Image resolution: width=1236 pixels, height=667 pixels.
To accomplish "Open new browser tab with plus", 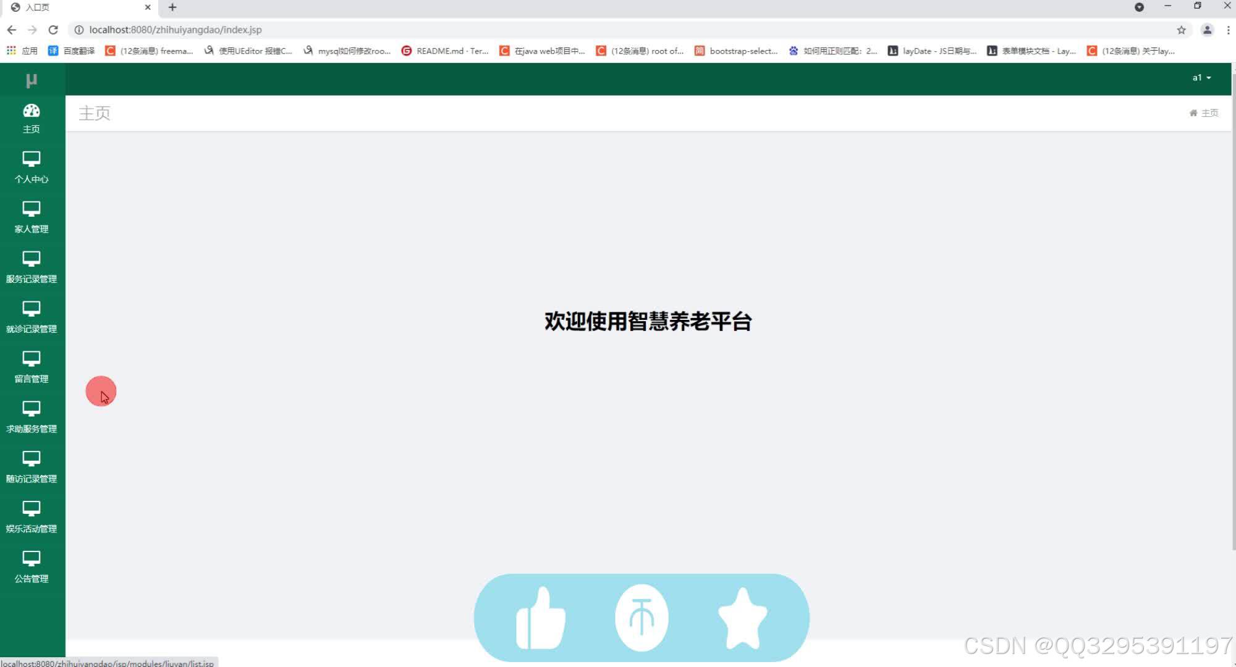I will pyautogui.click(x=172, y=7).
